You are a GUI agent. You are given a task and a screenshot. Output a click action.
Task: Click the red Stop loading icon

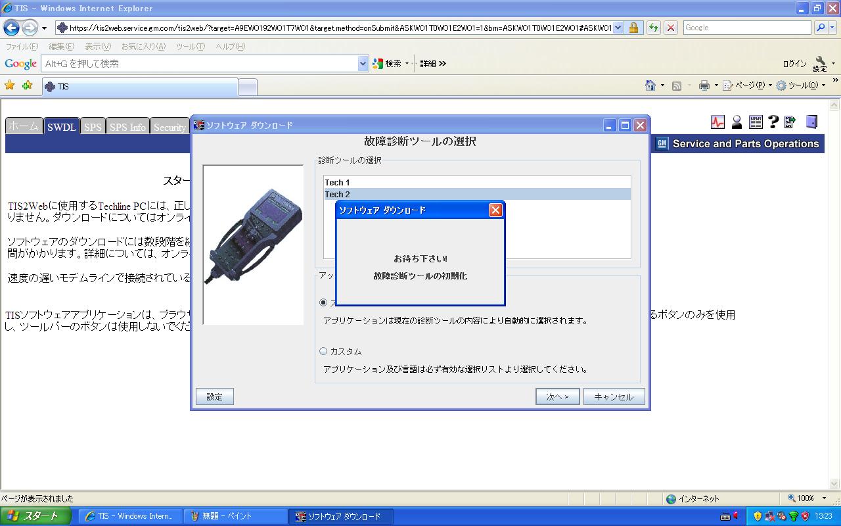point(671,28)
